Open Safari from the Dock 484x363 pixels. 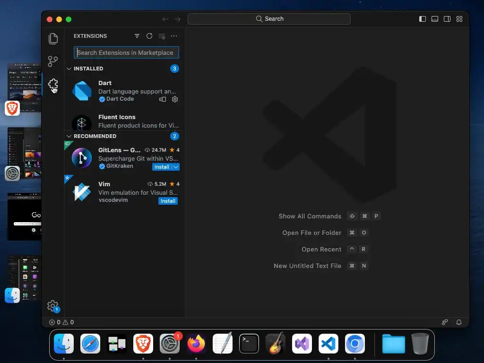click(x=90, y=344)
